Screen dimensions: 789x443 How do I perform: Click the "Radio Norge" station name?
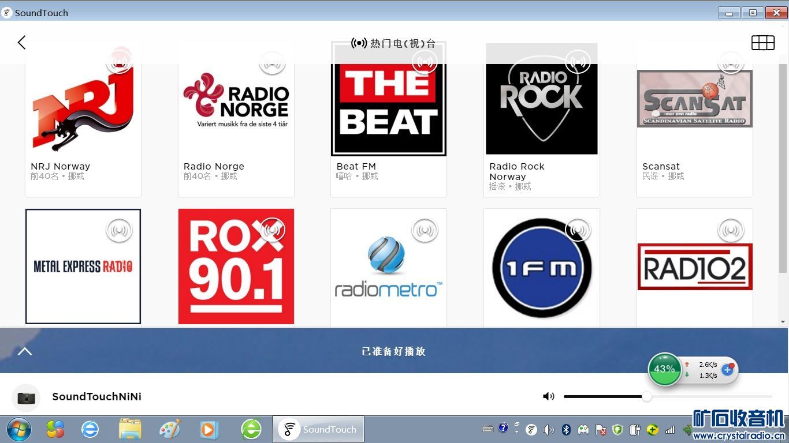click(214, 166)
